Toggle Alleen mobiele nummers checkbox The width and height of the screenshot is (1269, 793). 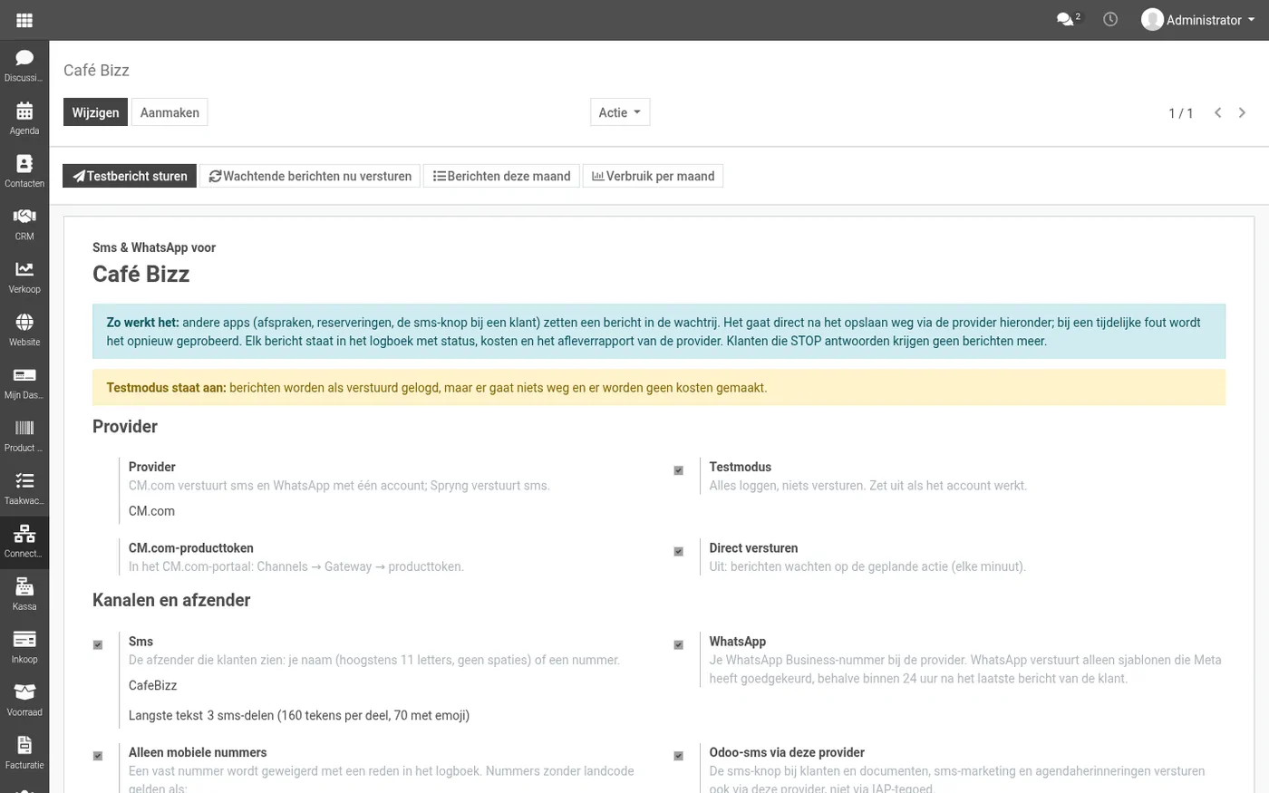pyautogui.click(x=98, y=756)
